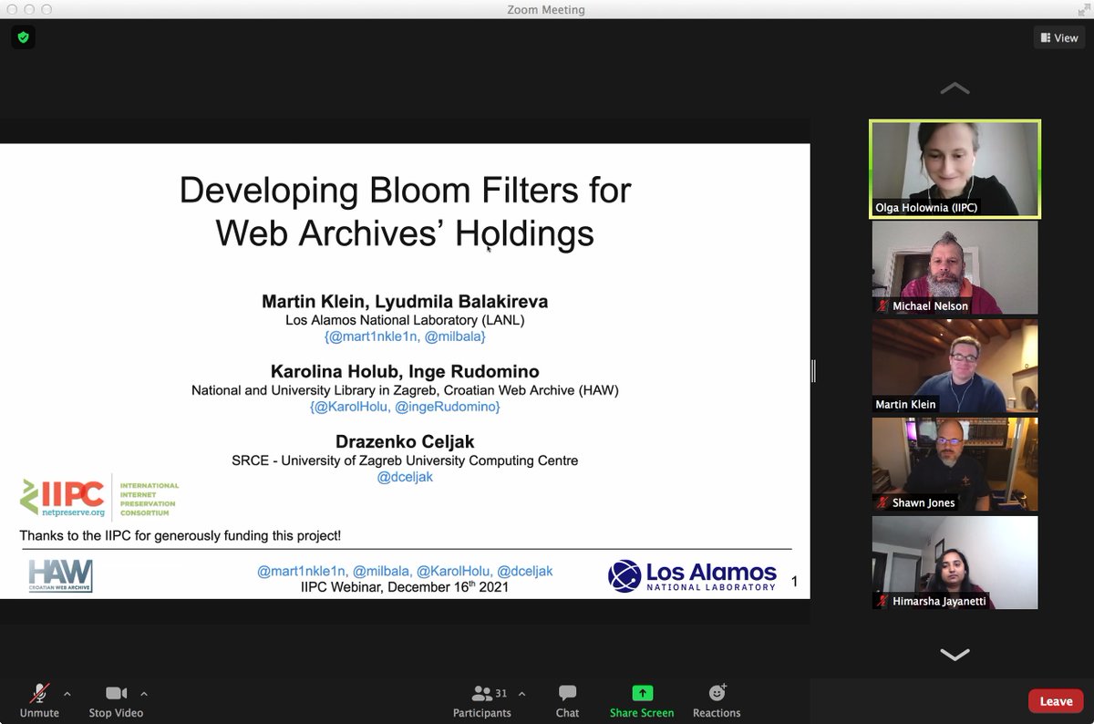The height and width of the screenshot is (724, 1094).
Task: Select Himarsha Jayanetti's video thumbnail
Action: (x=955, y=563)
